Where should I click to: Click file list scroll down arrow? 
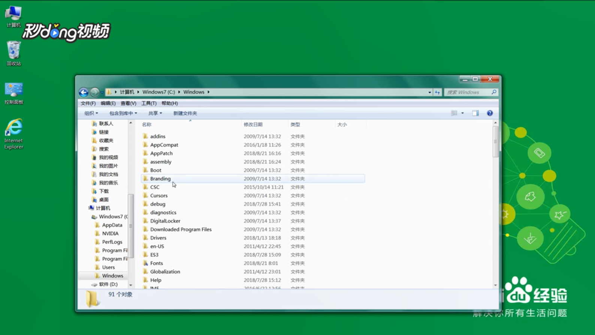tap(495, 285)
